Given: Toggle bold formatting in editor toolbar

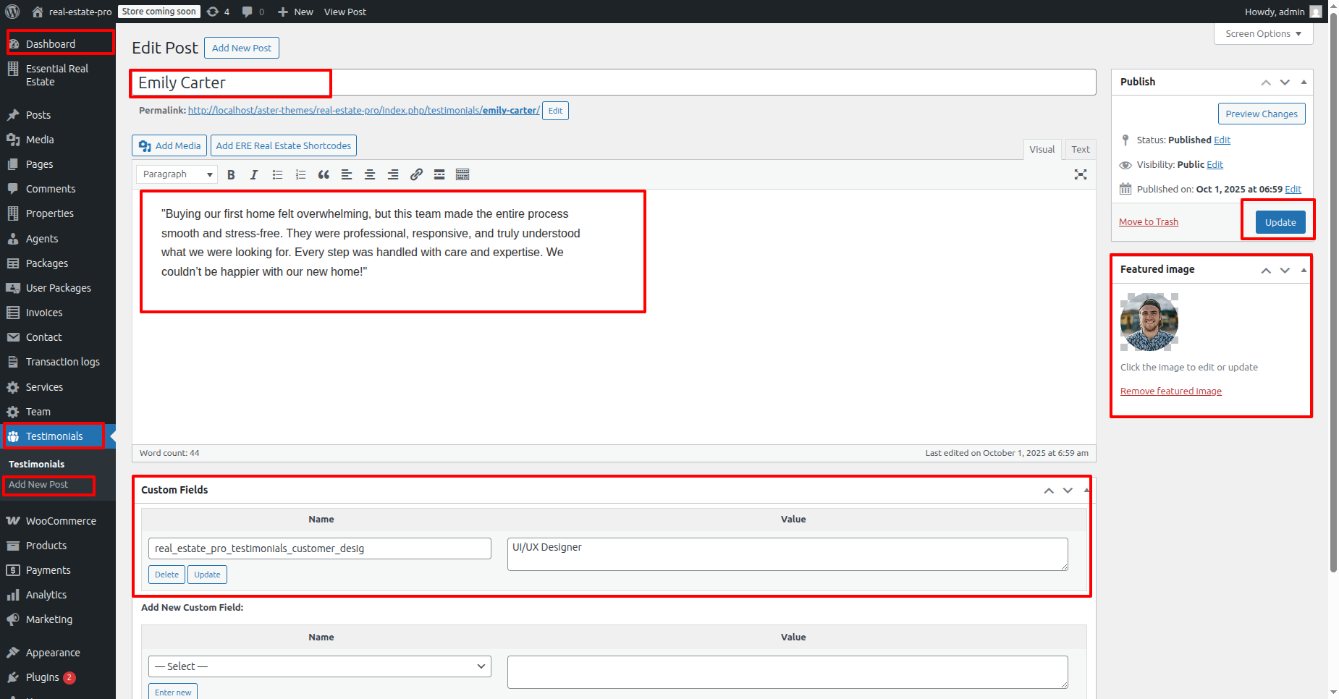Looking at the screenshot, I should pyautogui.click(x=231, y=174).
